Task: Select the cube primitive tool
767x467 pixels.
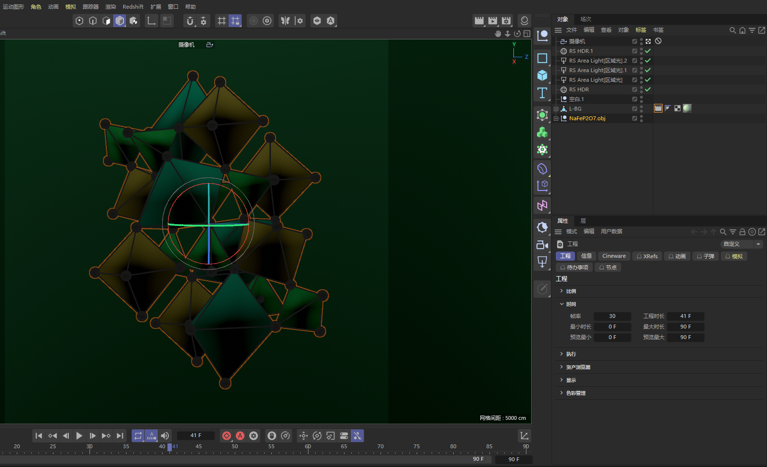Action: coord(542,76)
